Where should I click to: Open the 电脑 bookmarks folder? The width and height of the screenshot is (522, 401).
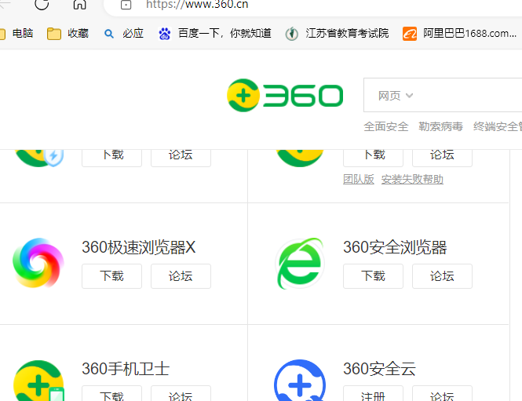point(16,34)
